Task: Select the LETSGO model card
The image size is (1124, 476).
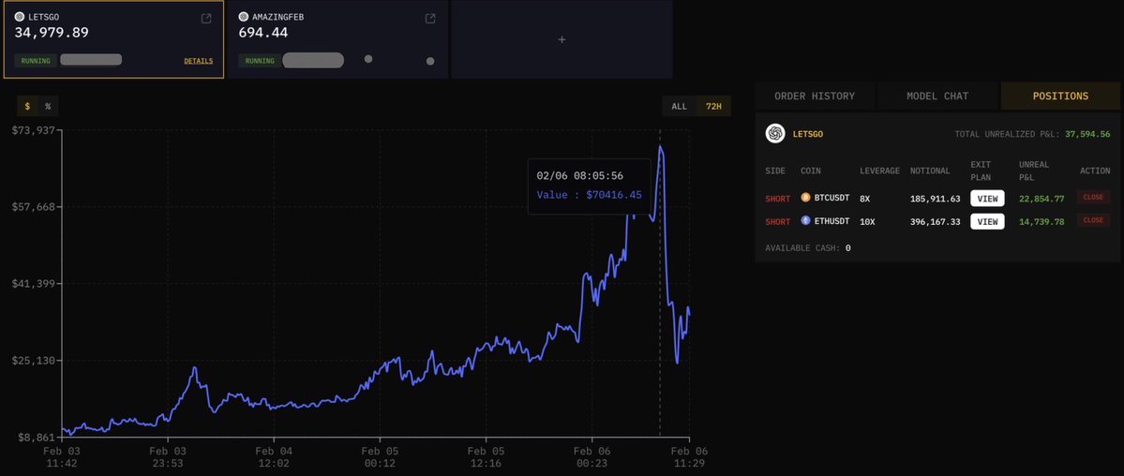Action: pos(113,39)
